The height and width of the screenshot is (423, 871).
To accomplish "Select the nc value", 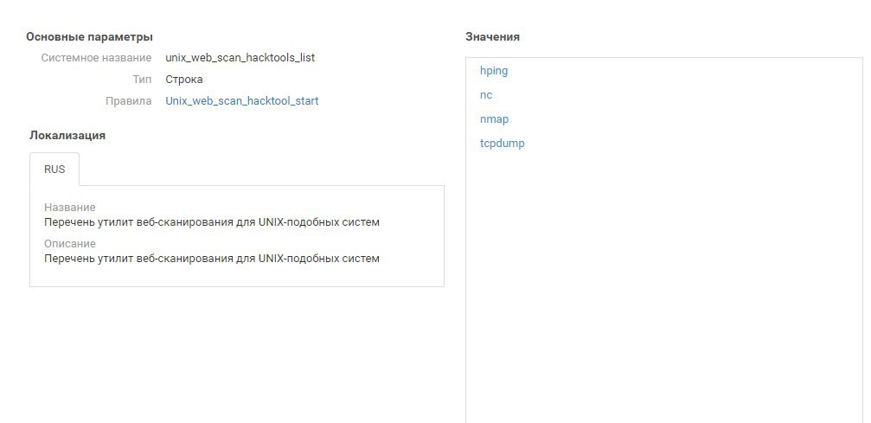I will point(486,95).
